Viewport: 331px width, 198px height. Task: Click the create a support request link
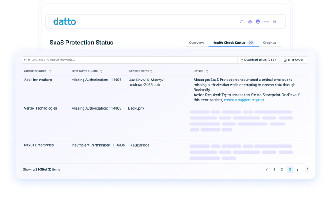[244, 100]
